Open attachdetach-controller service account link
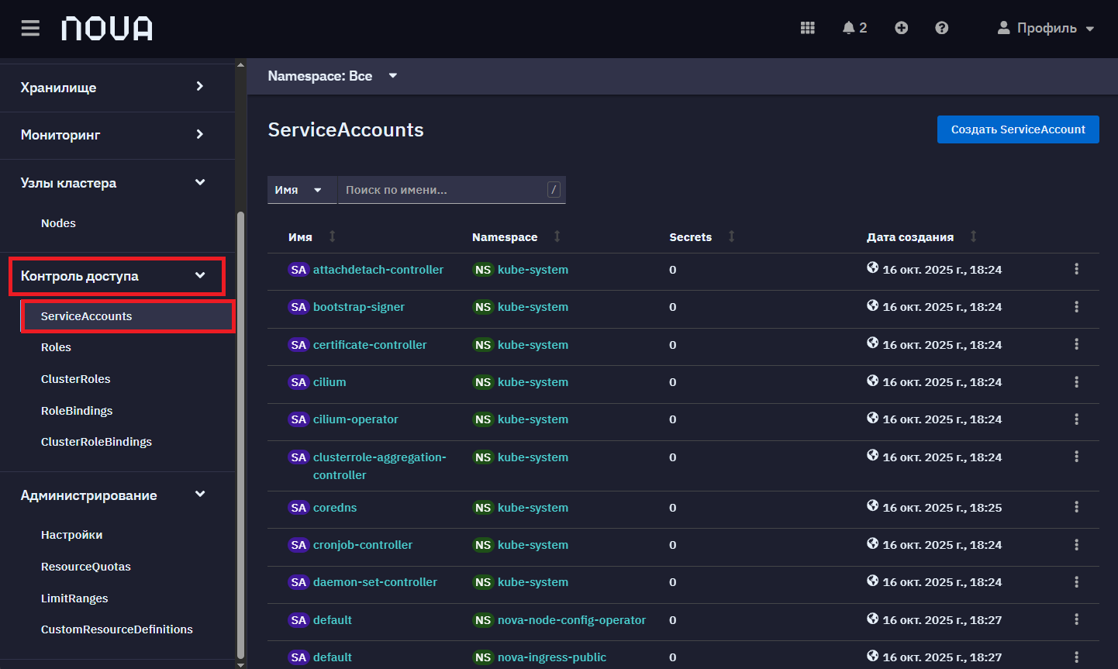The image size is (1118, 669). pos(378,270)
